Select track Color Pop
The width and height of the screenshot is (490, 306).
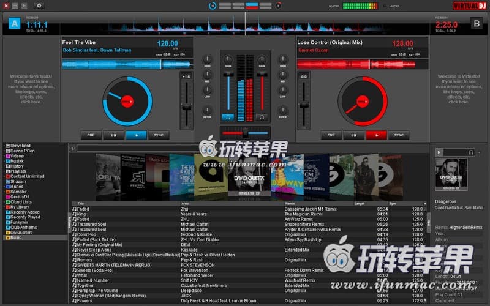(249, 234)
